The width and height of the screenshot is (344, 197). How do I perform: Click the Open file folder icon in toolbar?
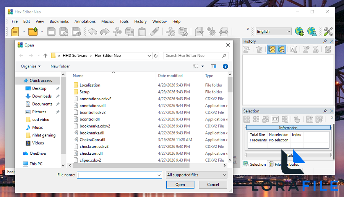33,32
